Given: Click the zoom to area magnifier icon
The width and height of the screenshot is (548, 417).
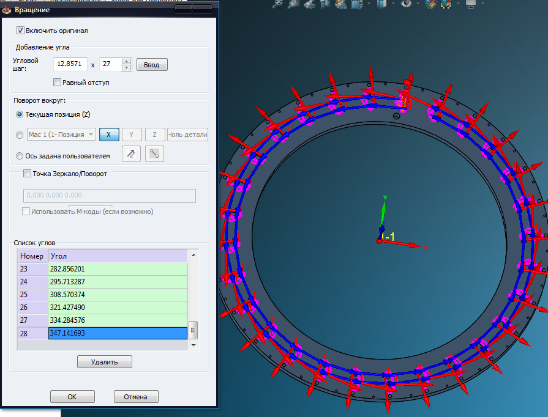Looking at the screenshot, I should tap(295, 4).
